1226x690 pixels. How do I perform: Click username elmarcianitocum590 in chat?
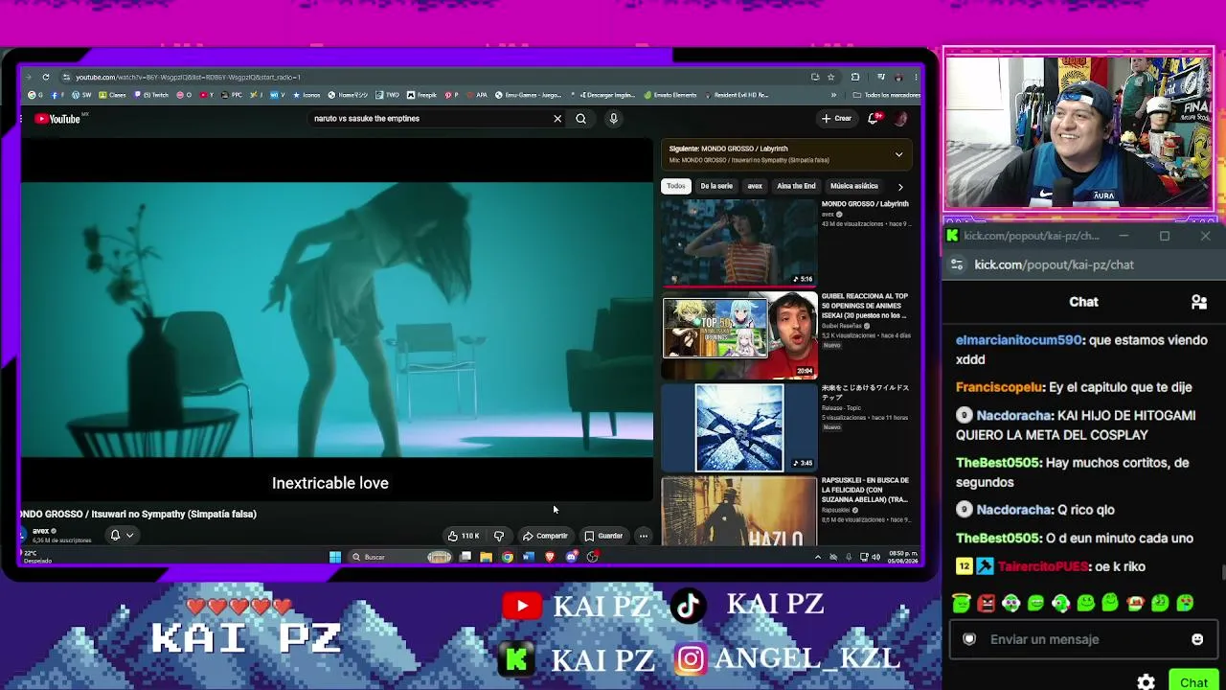(1019, 340)
